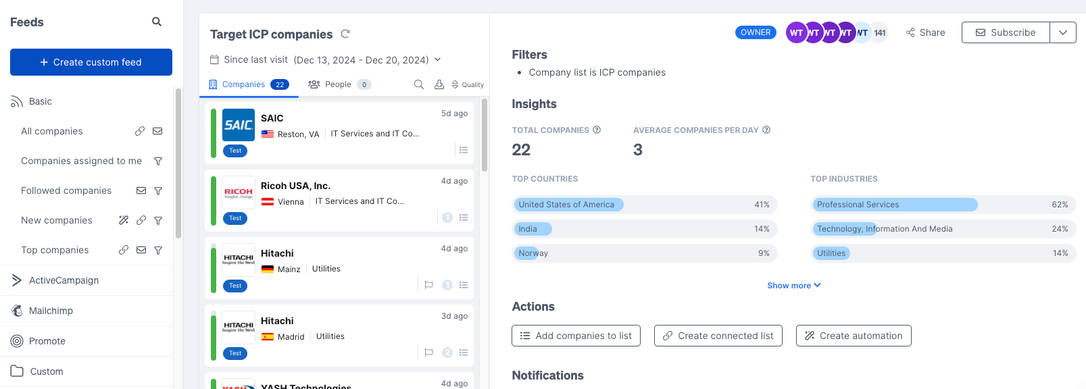Click the United States of America bar

click(x=645, y=205)
